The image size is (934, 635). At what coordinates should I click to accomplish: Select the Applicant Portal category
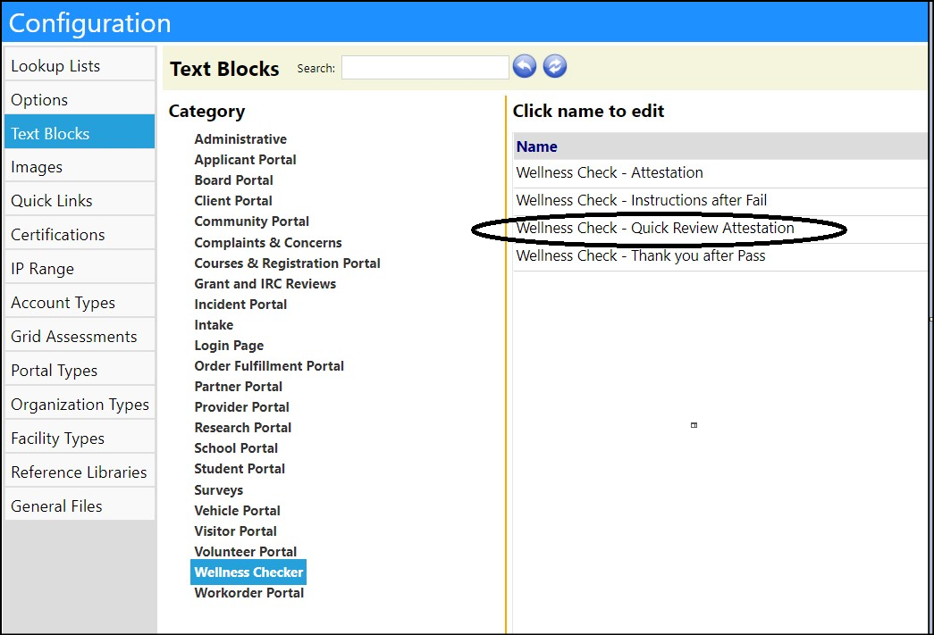(245, 160)
